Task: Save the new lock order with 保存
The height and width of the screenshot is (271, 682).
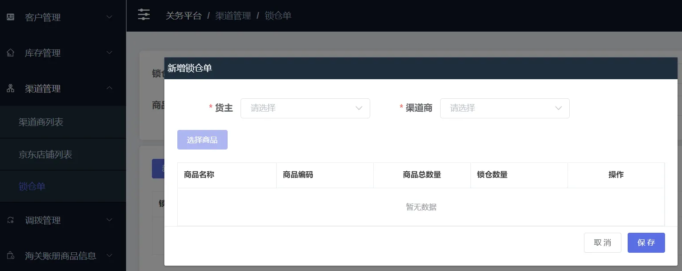Action: coord(646,243)
